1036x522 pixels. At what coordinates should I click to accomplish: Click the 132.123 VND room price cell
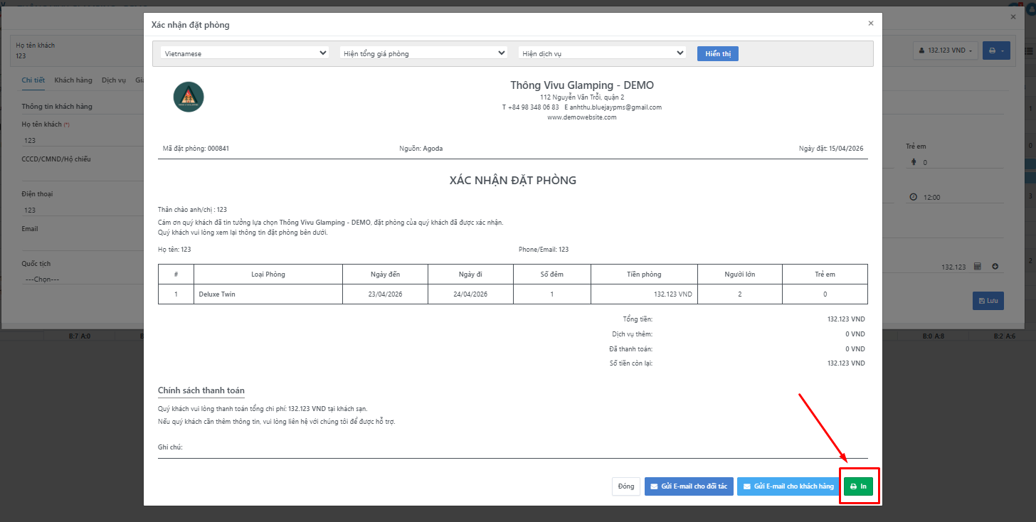[x=644, y=294]
